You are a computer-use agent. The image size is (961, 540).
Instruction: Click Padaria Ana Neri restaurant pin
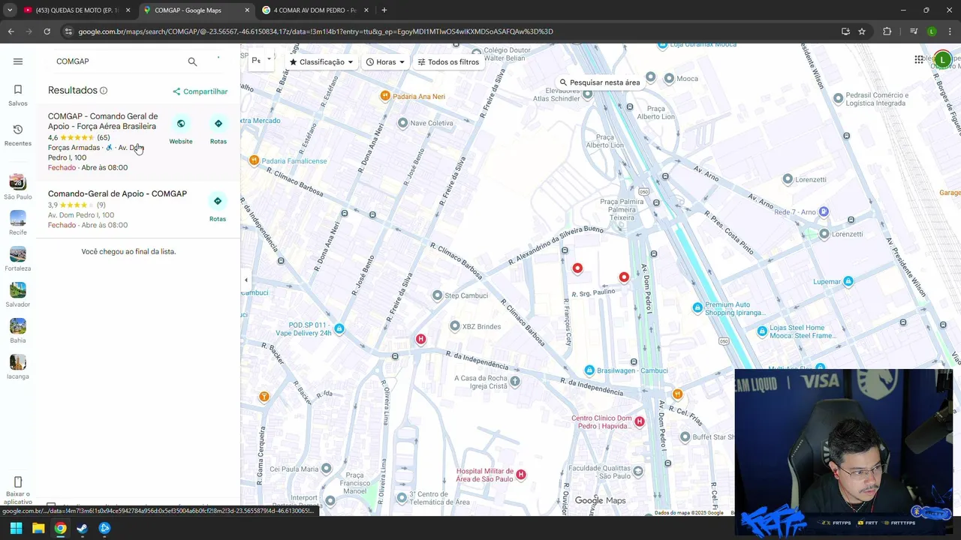pyautogui.click(x=385, y=96)
